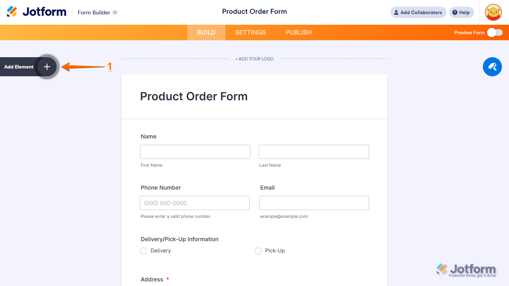Switch to the SETTINGS tab
Screen dimensions: 509x286
pos(250,32)
